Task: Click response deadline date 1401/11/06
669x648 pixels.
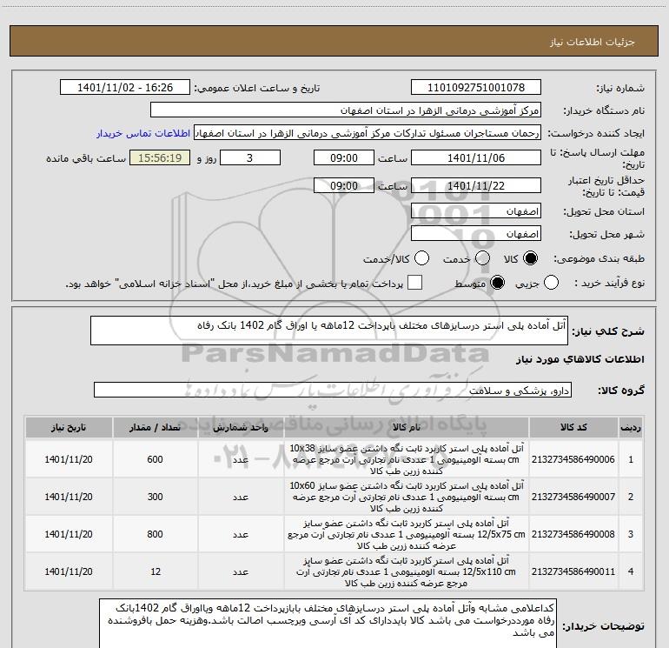Action: 476,157
